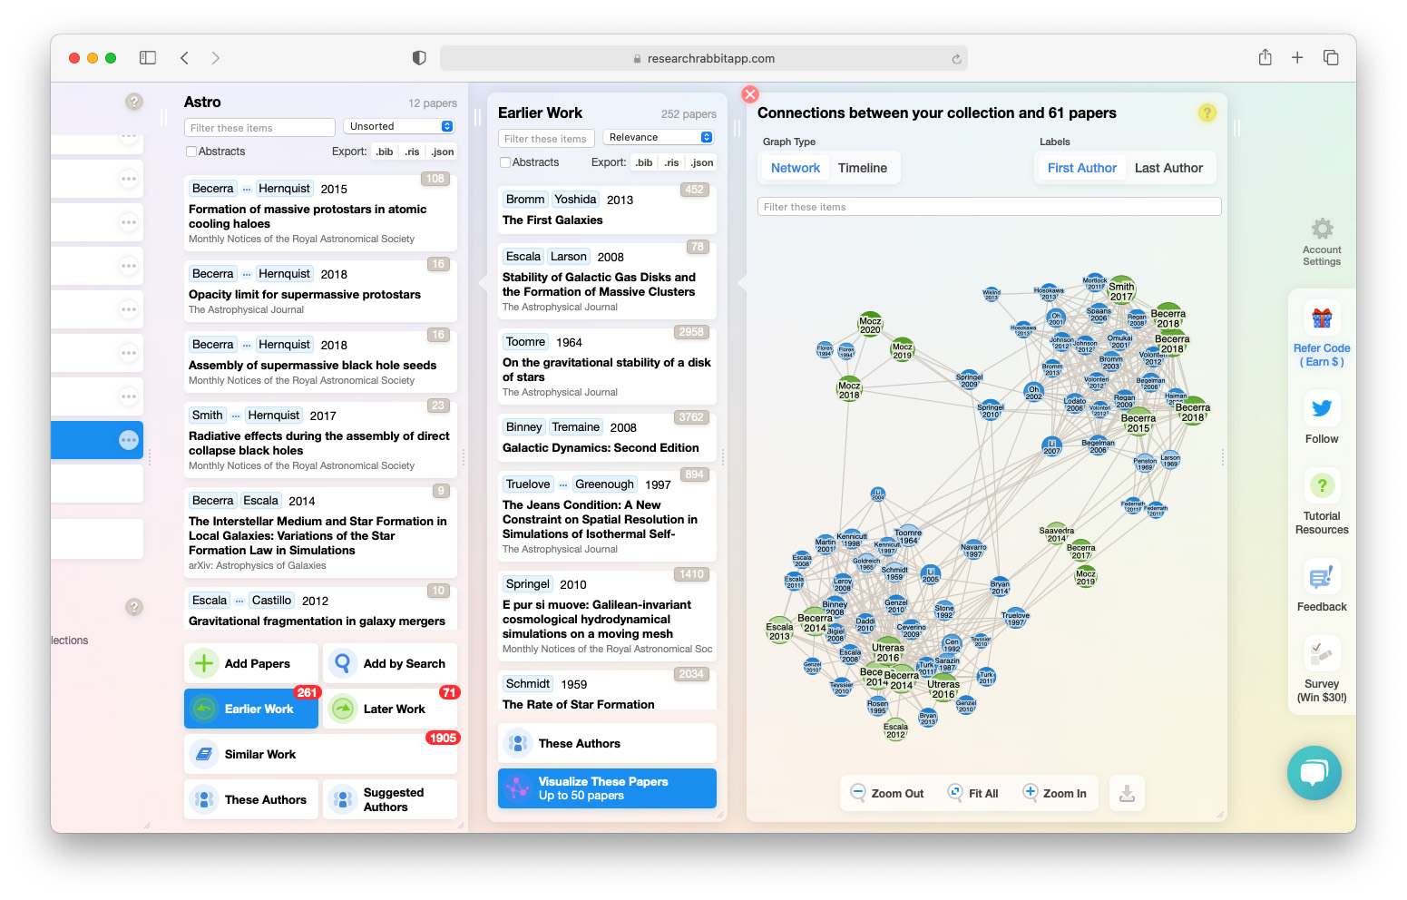Click the Smith 2017 graph node
1407x900 pixels.
1122,290
